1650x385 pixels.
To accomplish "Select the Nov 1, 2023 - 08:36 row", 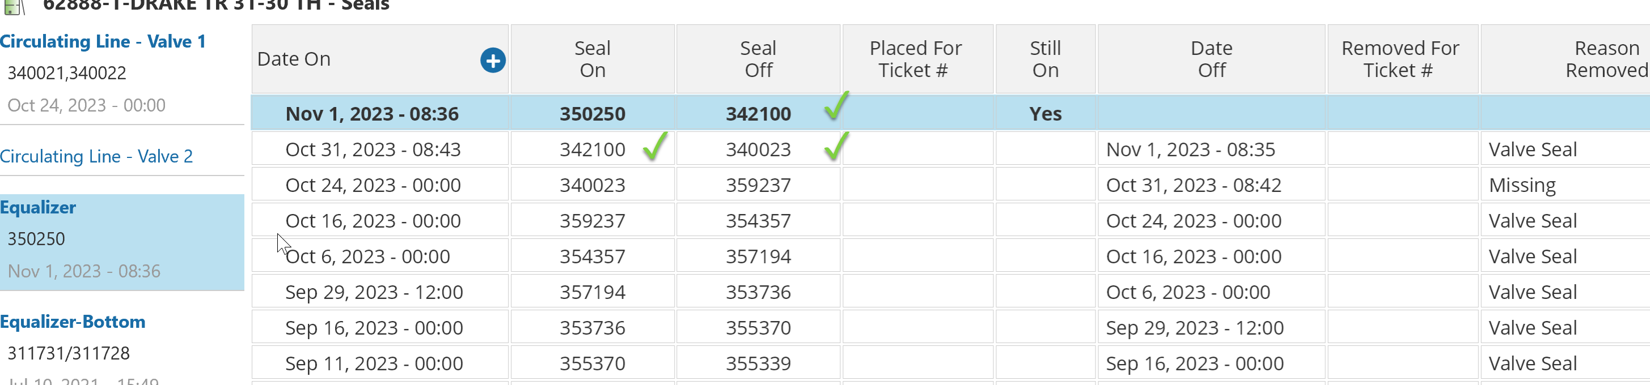I will click(x=371, y=114).
